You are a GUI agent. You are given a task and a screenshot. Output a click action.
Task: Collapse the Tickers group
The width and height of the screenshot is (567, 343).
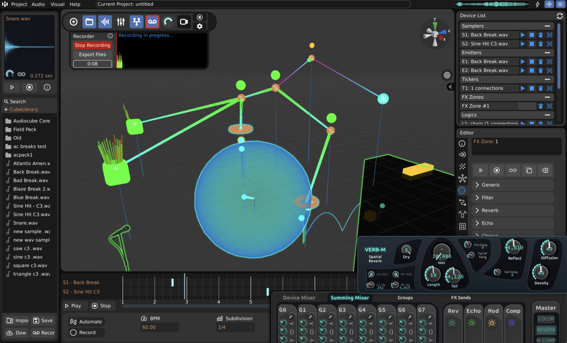point(547,79)
